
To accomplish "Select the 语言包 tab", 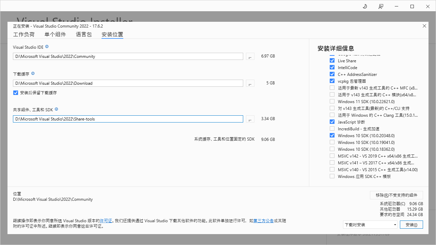I will point(84,34).
